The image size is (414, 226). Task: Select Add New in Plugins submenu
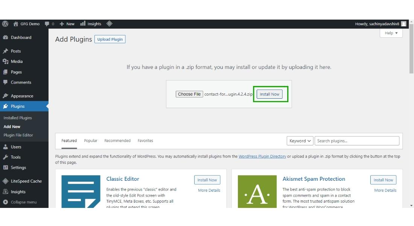point(12,127)
